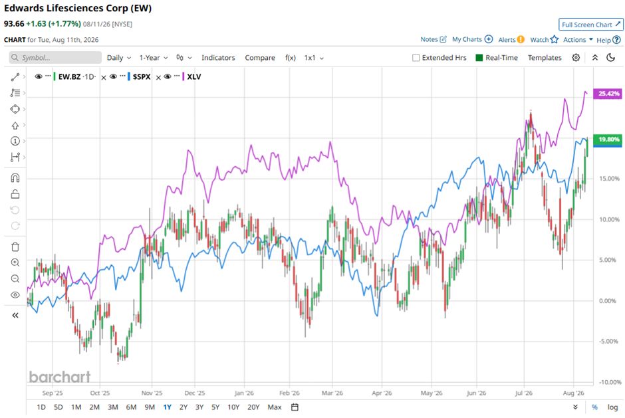Zoom out of the chart

pos(15,278)
